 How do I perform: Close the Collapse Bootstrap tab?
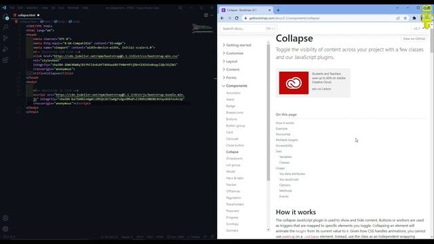click(270, 10)
